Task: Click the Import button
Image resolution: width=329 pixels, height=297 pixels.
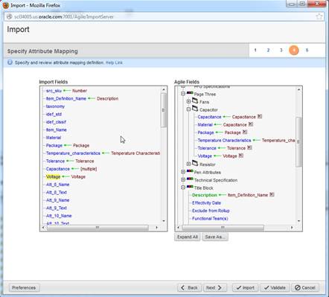Action: pos(246,287)
